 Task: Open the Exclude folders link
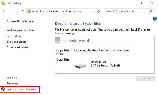16,42
